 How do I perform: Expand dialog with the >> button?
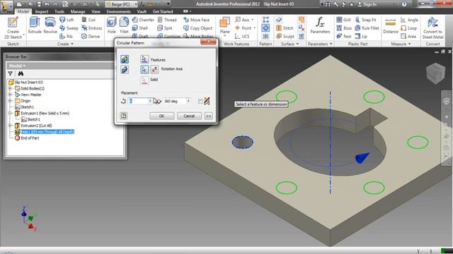(208, 116)
